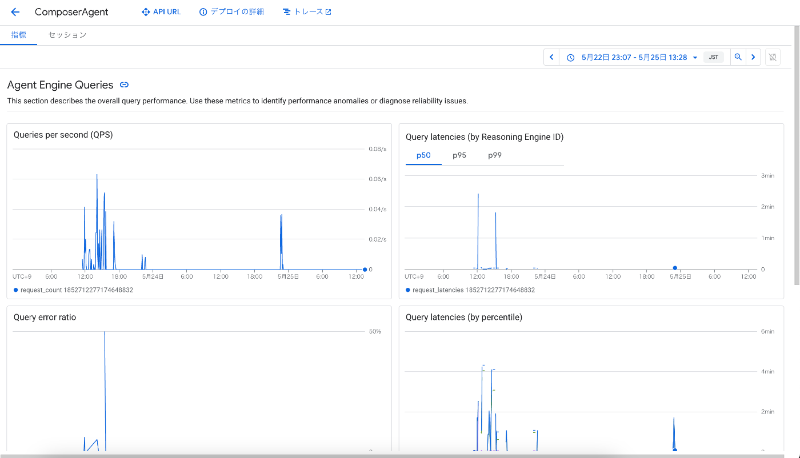This screenshot has height=458, width=800.
Task: Select the p50 latency tab
Action: (423, 155)
